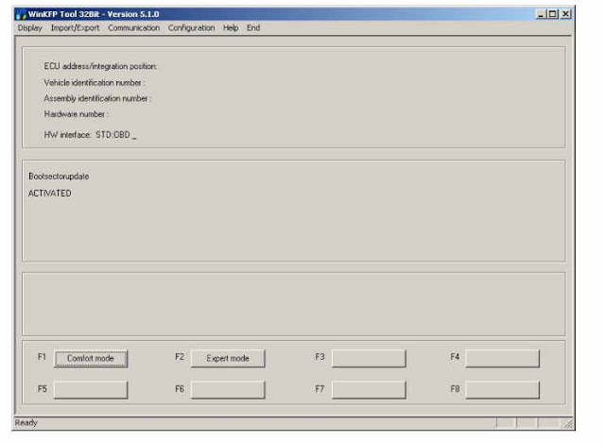Open the Communication menu
This screenshot has width=605, height=445.
pyautogui.click(x=133, y=27)
